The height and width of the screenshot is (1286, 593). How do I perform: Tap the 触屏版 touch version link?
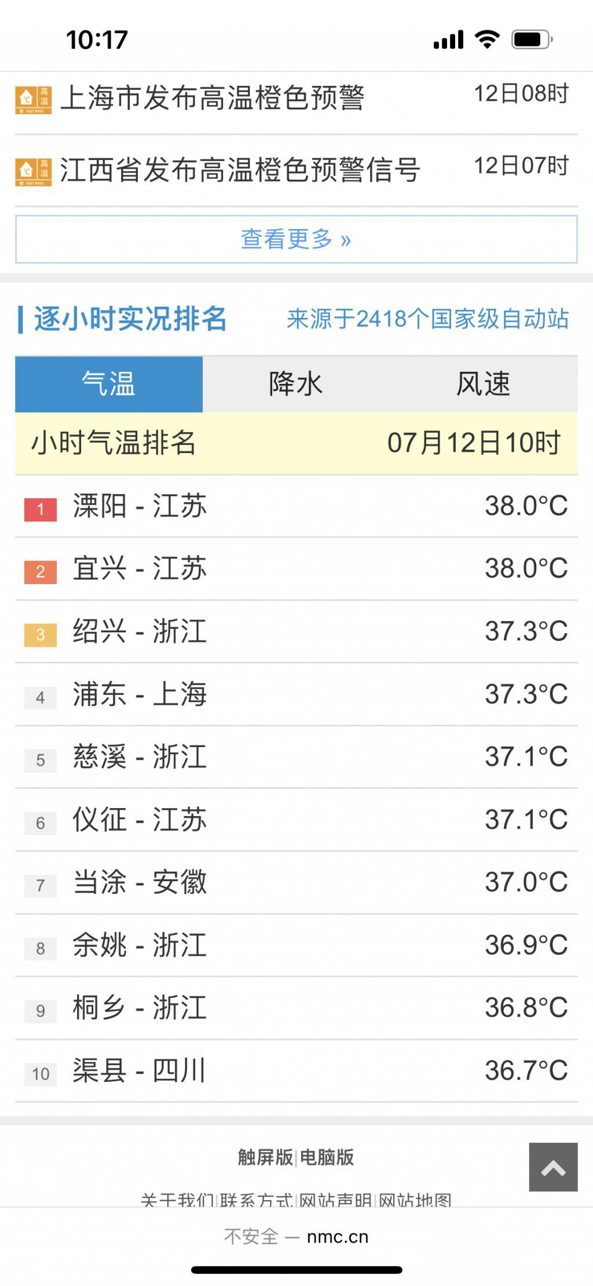tap(265, 1157)
